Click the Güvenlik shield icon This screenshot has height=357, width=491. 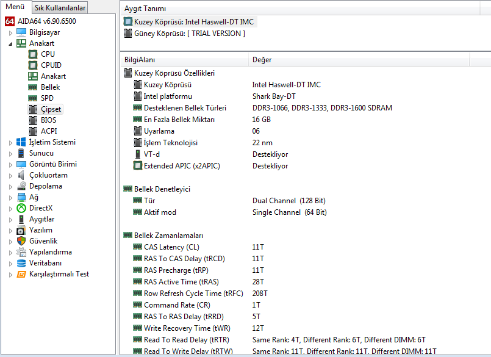[21, 241]
